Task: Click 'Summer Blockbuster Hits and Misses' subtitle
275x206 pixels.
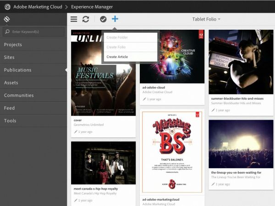Action: pyautogui.click(x=236, y=103)
